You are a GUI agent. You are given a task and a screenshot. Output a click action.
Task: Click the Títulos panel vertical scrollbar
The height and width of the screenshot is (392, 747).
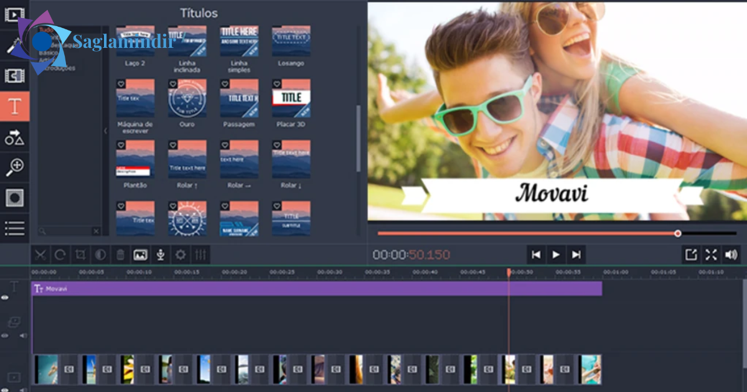pyautogui.click(x=358, y=138)
